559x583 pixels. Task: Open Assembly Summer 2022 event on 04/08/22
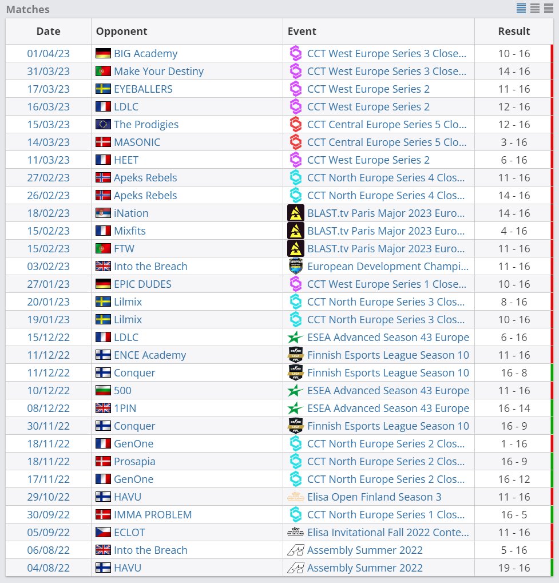(365, 568)
